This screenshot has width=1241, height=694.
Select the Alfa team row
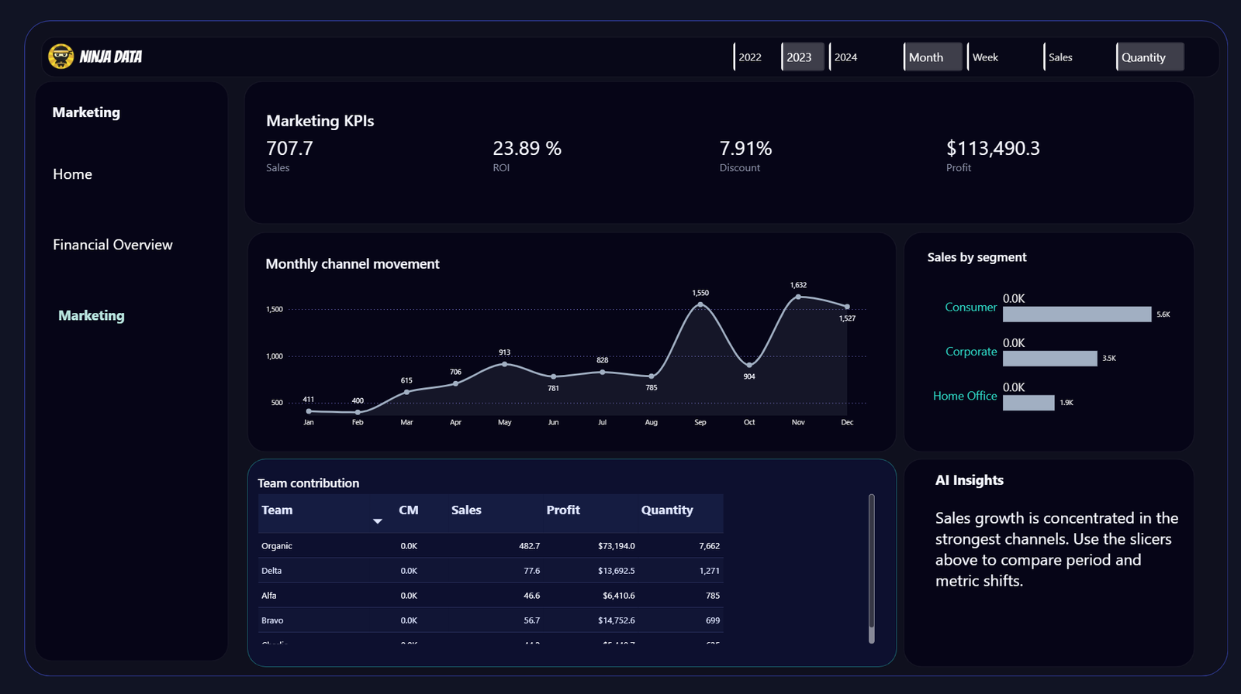click(x=490, y=596)
